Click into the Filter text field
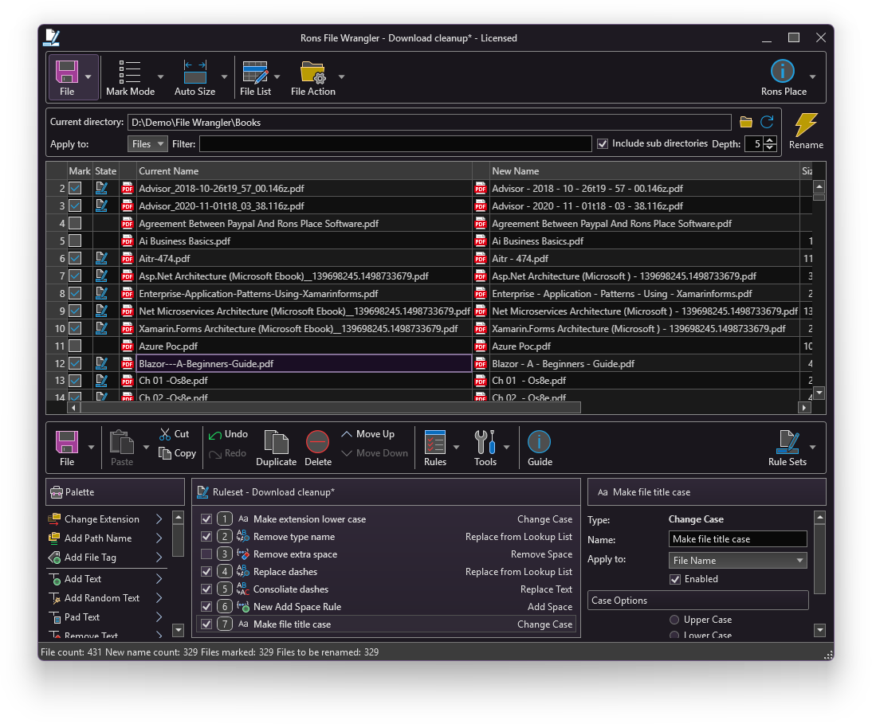Viewport: 872px width, 724px height. click(x=395, y=144)
